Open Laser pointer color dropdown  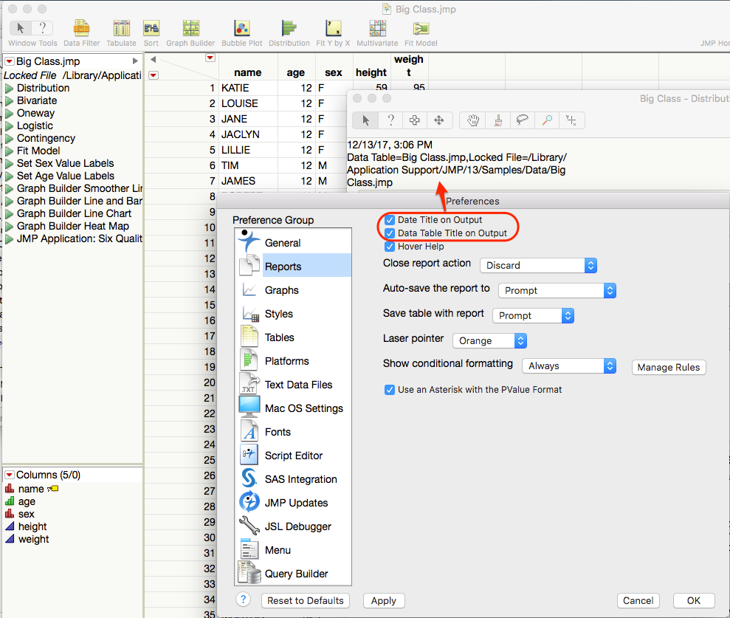click(x=489, y=341)
